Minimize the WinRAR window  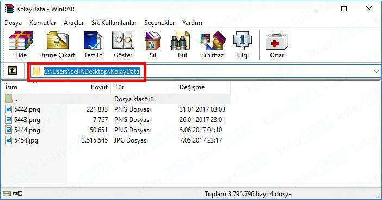[319, 9]
